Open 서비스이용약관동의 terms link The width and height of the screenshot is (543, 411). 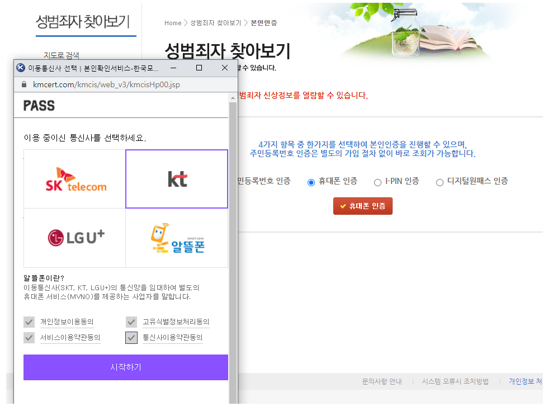tap(70, 338)
